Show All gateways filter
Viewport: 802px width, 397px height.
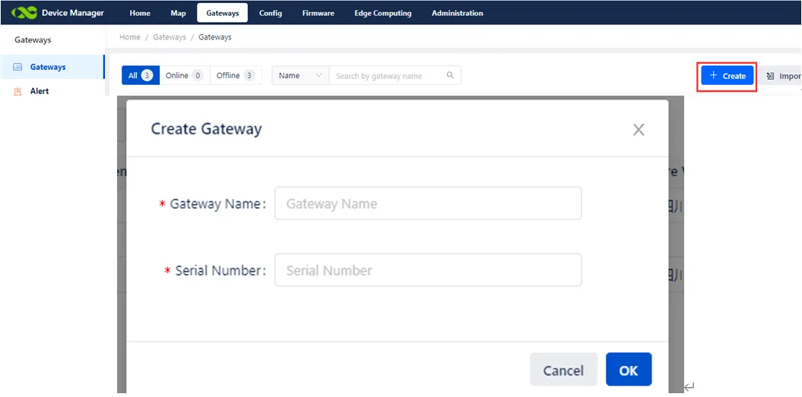(141, 75)
